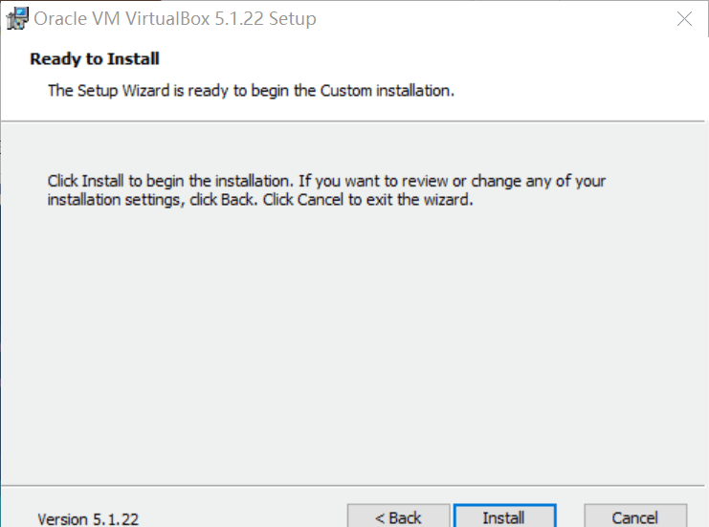
Task: Click the 'Oracle VM VirtualBox 5.1.22 Setup' title text
Action: 175,18
